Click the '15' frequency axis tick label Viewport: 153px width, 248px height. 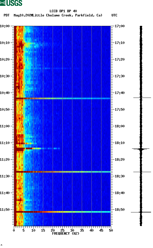[x=43, y=230]
